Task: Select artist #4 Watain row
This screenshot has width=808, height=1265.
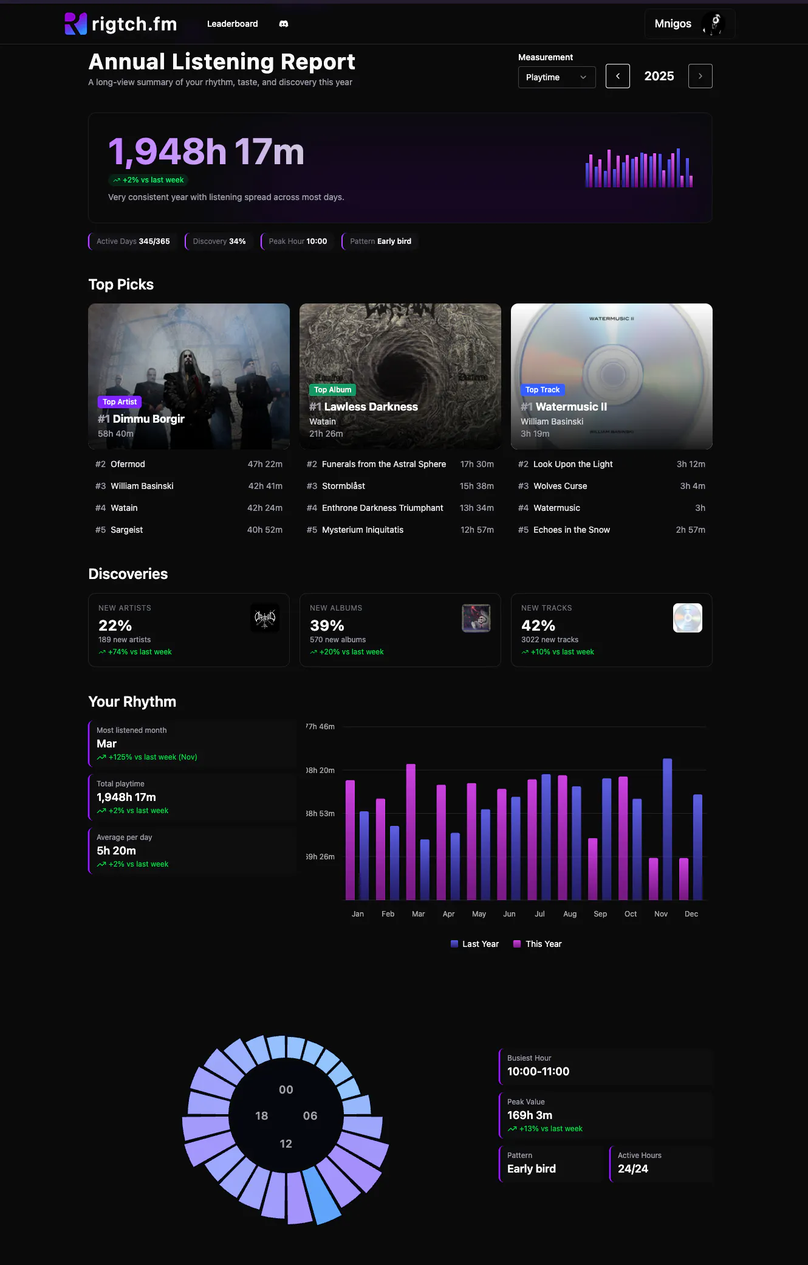Action: pyautogui.click(x=189, y=508)
